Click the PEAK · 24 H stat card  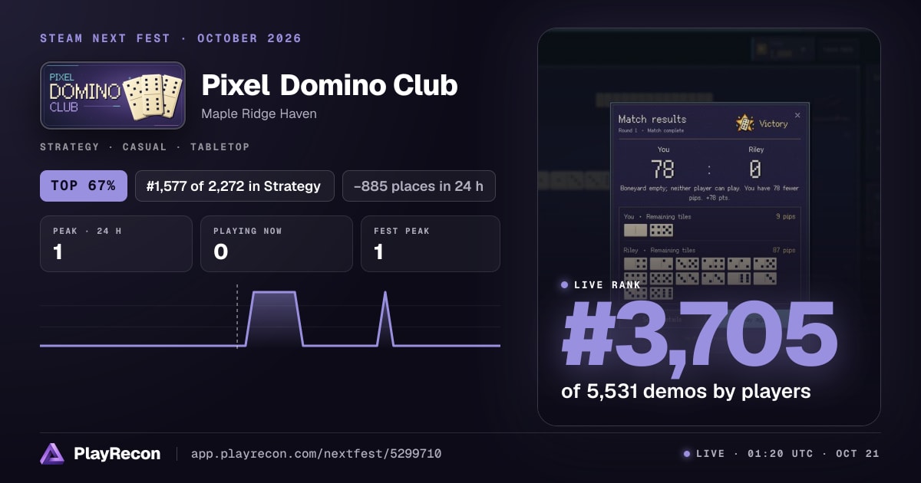[x=116, y=244]
